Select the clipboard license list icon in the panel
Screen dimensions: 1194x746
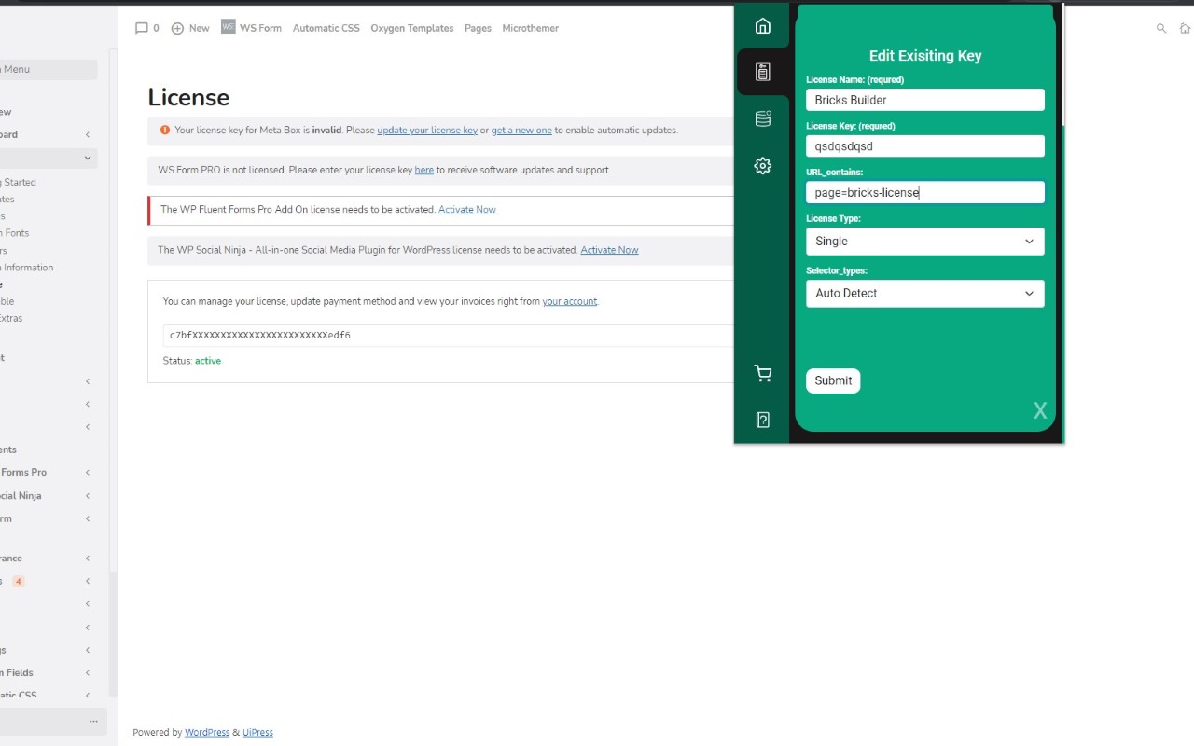click(763, 72)
